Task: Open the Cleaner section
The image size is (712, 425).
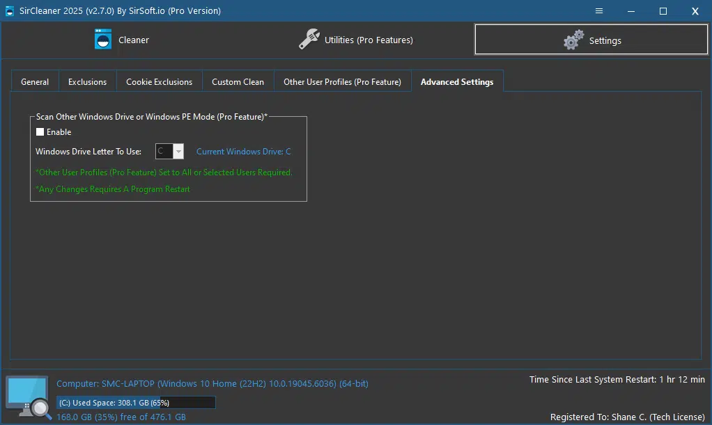Action: [x=121, y=40]
